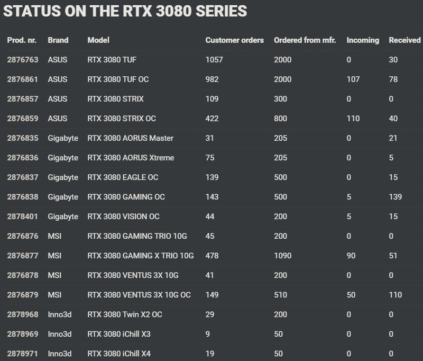Image resolution: width=423 pixels, height=361 pixels.
Task: Select product number 2878968
Action: [x=23, y=314]
